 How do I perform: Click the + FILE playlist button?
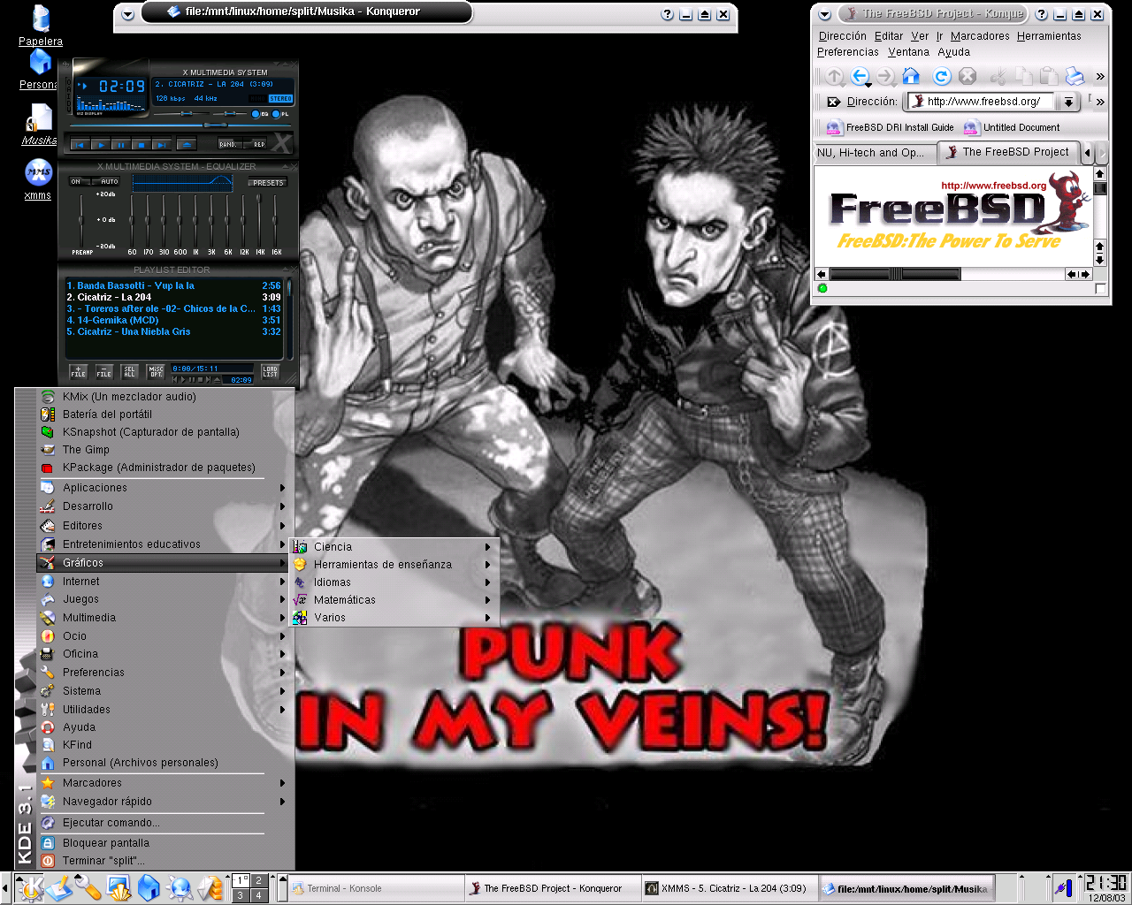tap(79, 372)
